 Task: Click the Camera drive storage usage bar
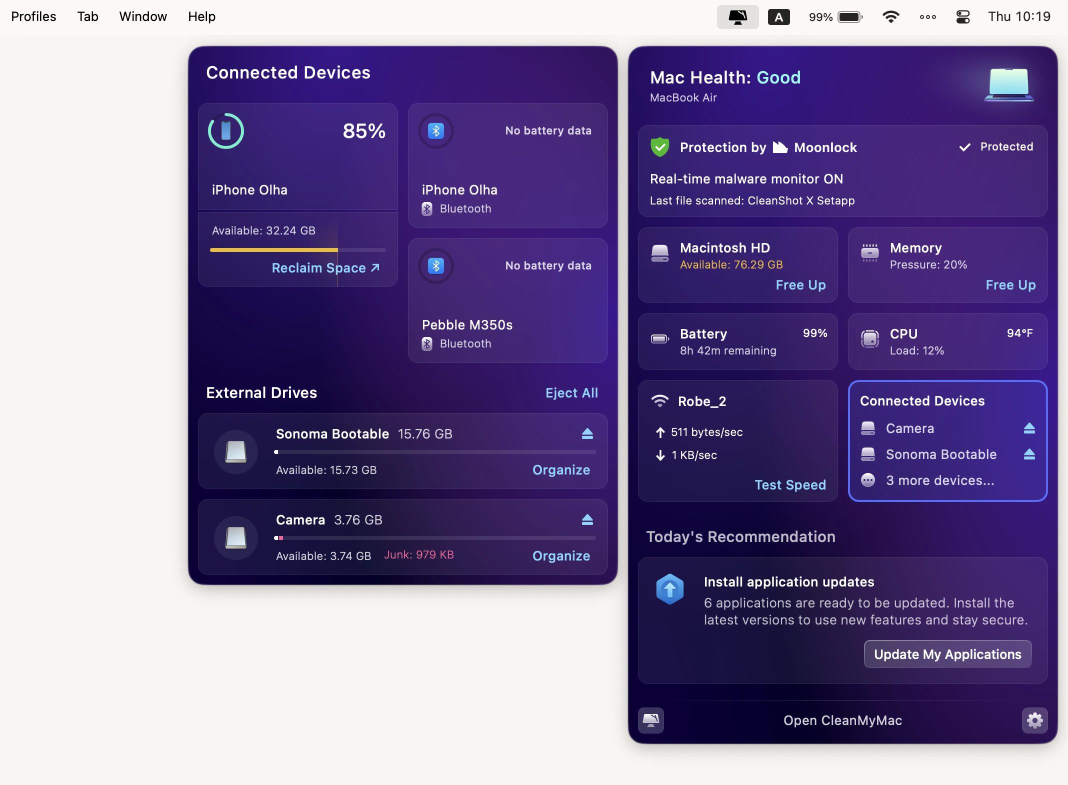coord(435,538)
